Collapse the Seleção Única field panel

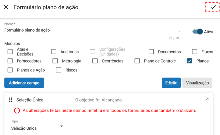208,99
